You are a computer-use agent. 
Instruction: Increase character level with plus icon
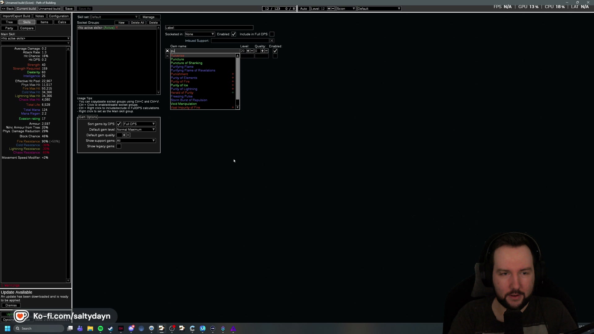pos(329,9)
